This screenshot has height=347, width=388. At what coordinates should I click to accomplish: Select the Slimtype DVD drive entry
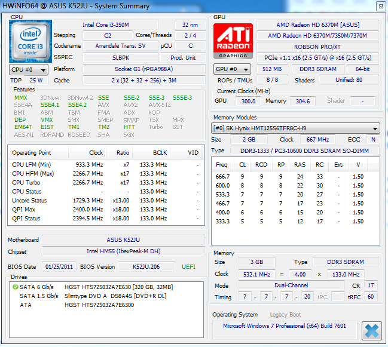tap(106, 296)
